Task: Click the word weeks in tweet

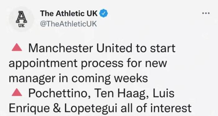Action: tap(131, 78)
